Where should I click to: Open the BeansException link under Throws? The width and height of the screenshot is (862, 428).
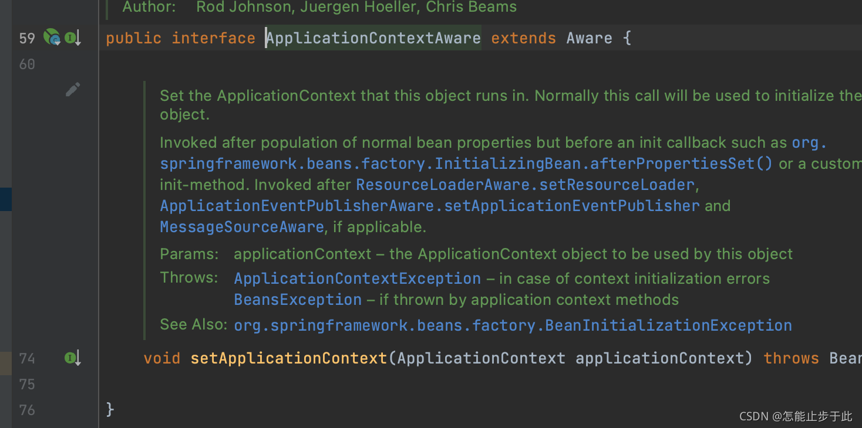298,300
